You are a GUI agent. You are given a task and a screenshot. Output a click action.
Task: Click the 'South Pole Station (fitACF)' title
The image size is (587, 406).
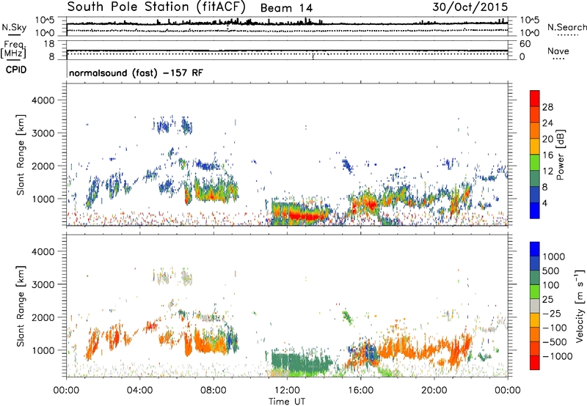point(156,7)
